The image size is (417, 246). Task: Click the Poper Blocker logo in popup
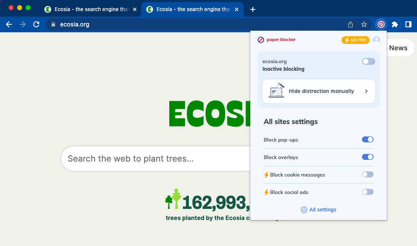tap(277, 40)
